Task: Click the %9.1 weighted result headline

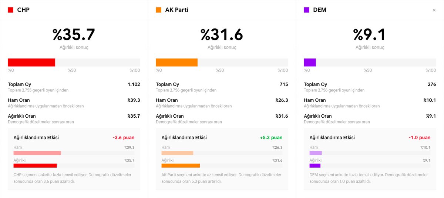Action: tap(370, 34)
